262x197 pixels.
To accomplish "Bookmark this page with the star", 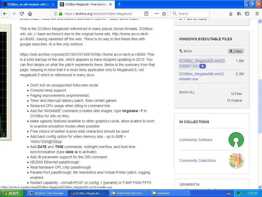I will tap(164, 14).
